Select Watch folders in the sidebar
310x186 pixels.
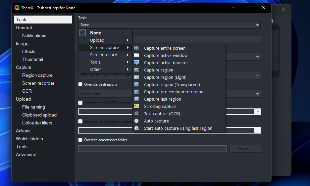29,139
